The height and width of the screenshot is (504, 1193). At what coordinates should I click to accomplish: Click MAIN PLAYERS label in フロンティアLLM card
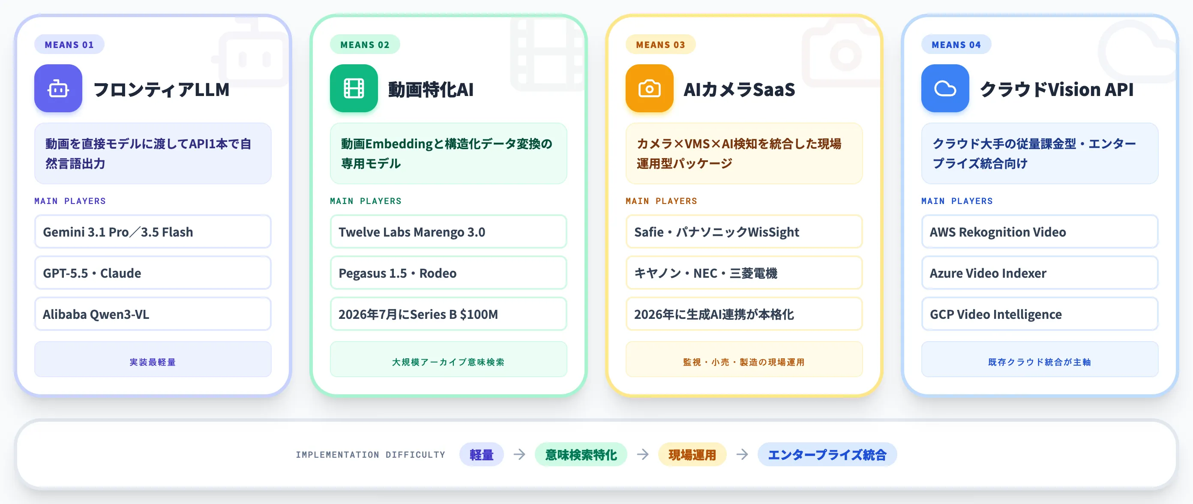pos(70,201)
